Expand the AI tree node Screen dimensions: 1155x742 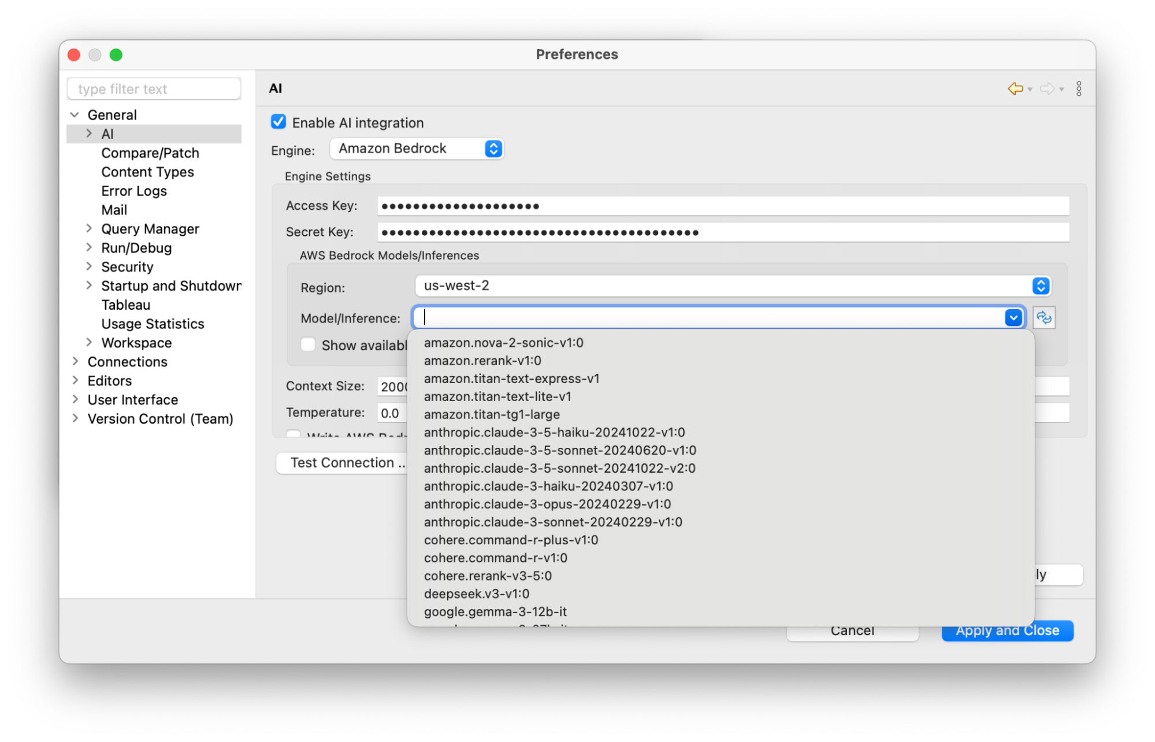tap(89, 133)
